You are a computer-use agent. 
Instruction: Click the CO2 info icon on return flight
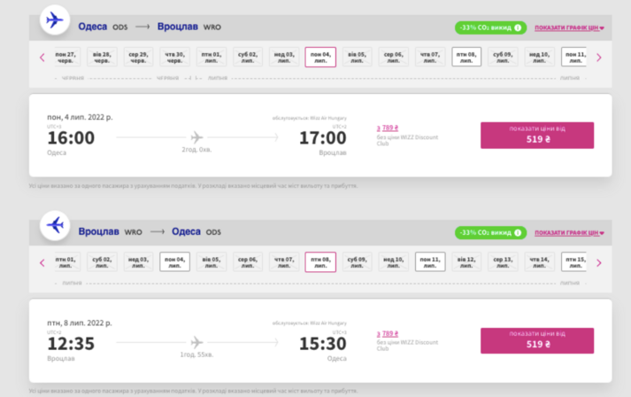point(518,232)
